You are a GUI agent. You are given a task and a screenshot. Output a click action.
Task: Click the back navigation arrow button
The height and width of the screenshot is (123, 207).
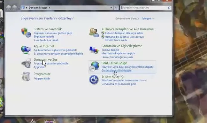(x=9, y=8)
